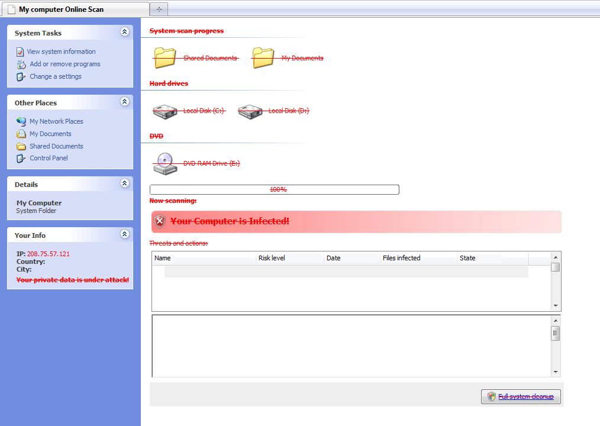This screenshot has width=600, height=426.
Task: Click the 'My Computer' details heading
Action: 39,203
